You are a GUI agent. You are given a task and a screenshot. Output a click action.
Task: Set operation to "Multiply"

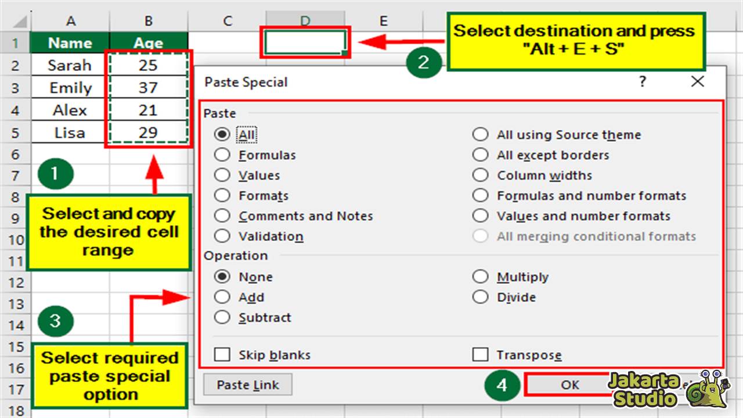point(480,276)
